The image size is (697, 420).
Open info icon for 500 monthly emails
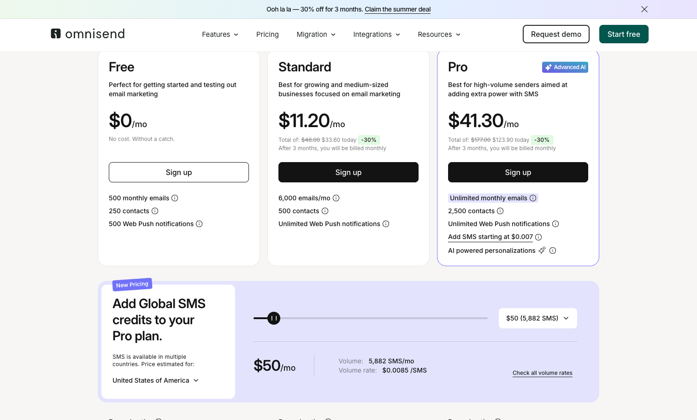[x=175, y=198]
